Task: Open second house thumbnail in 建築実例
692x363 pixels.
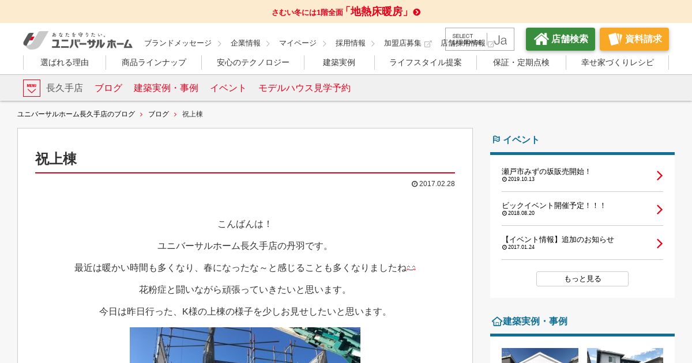Action: coord(625,356)
